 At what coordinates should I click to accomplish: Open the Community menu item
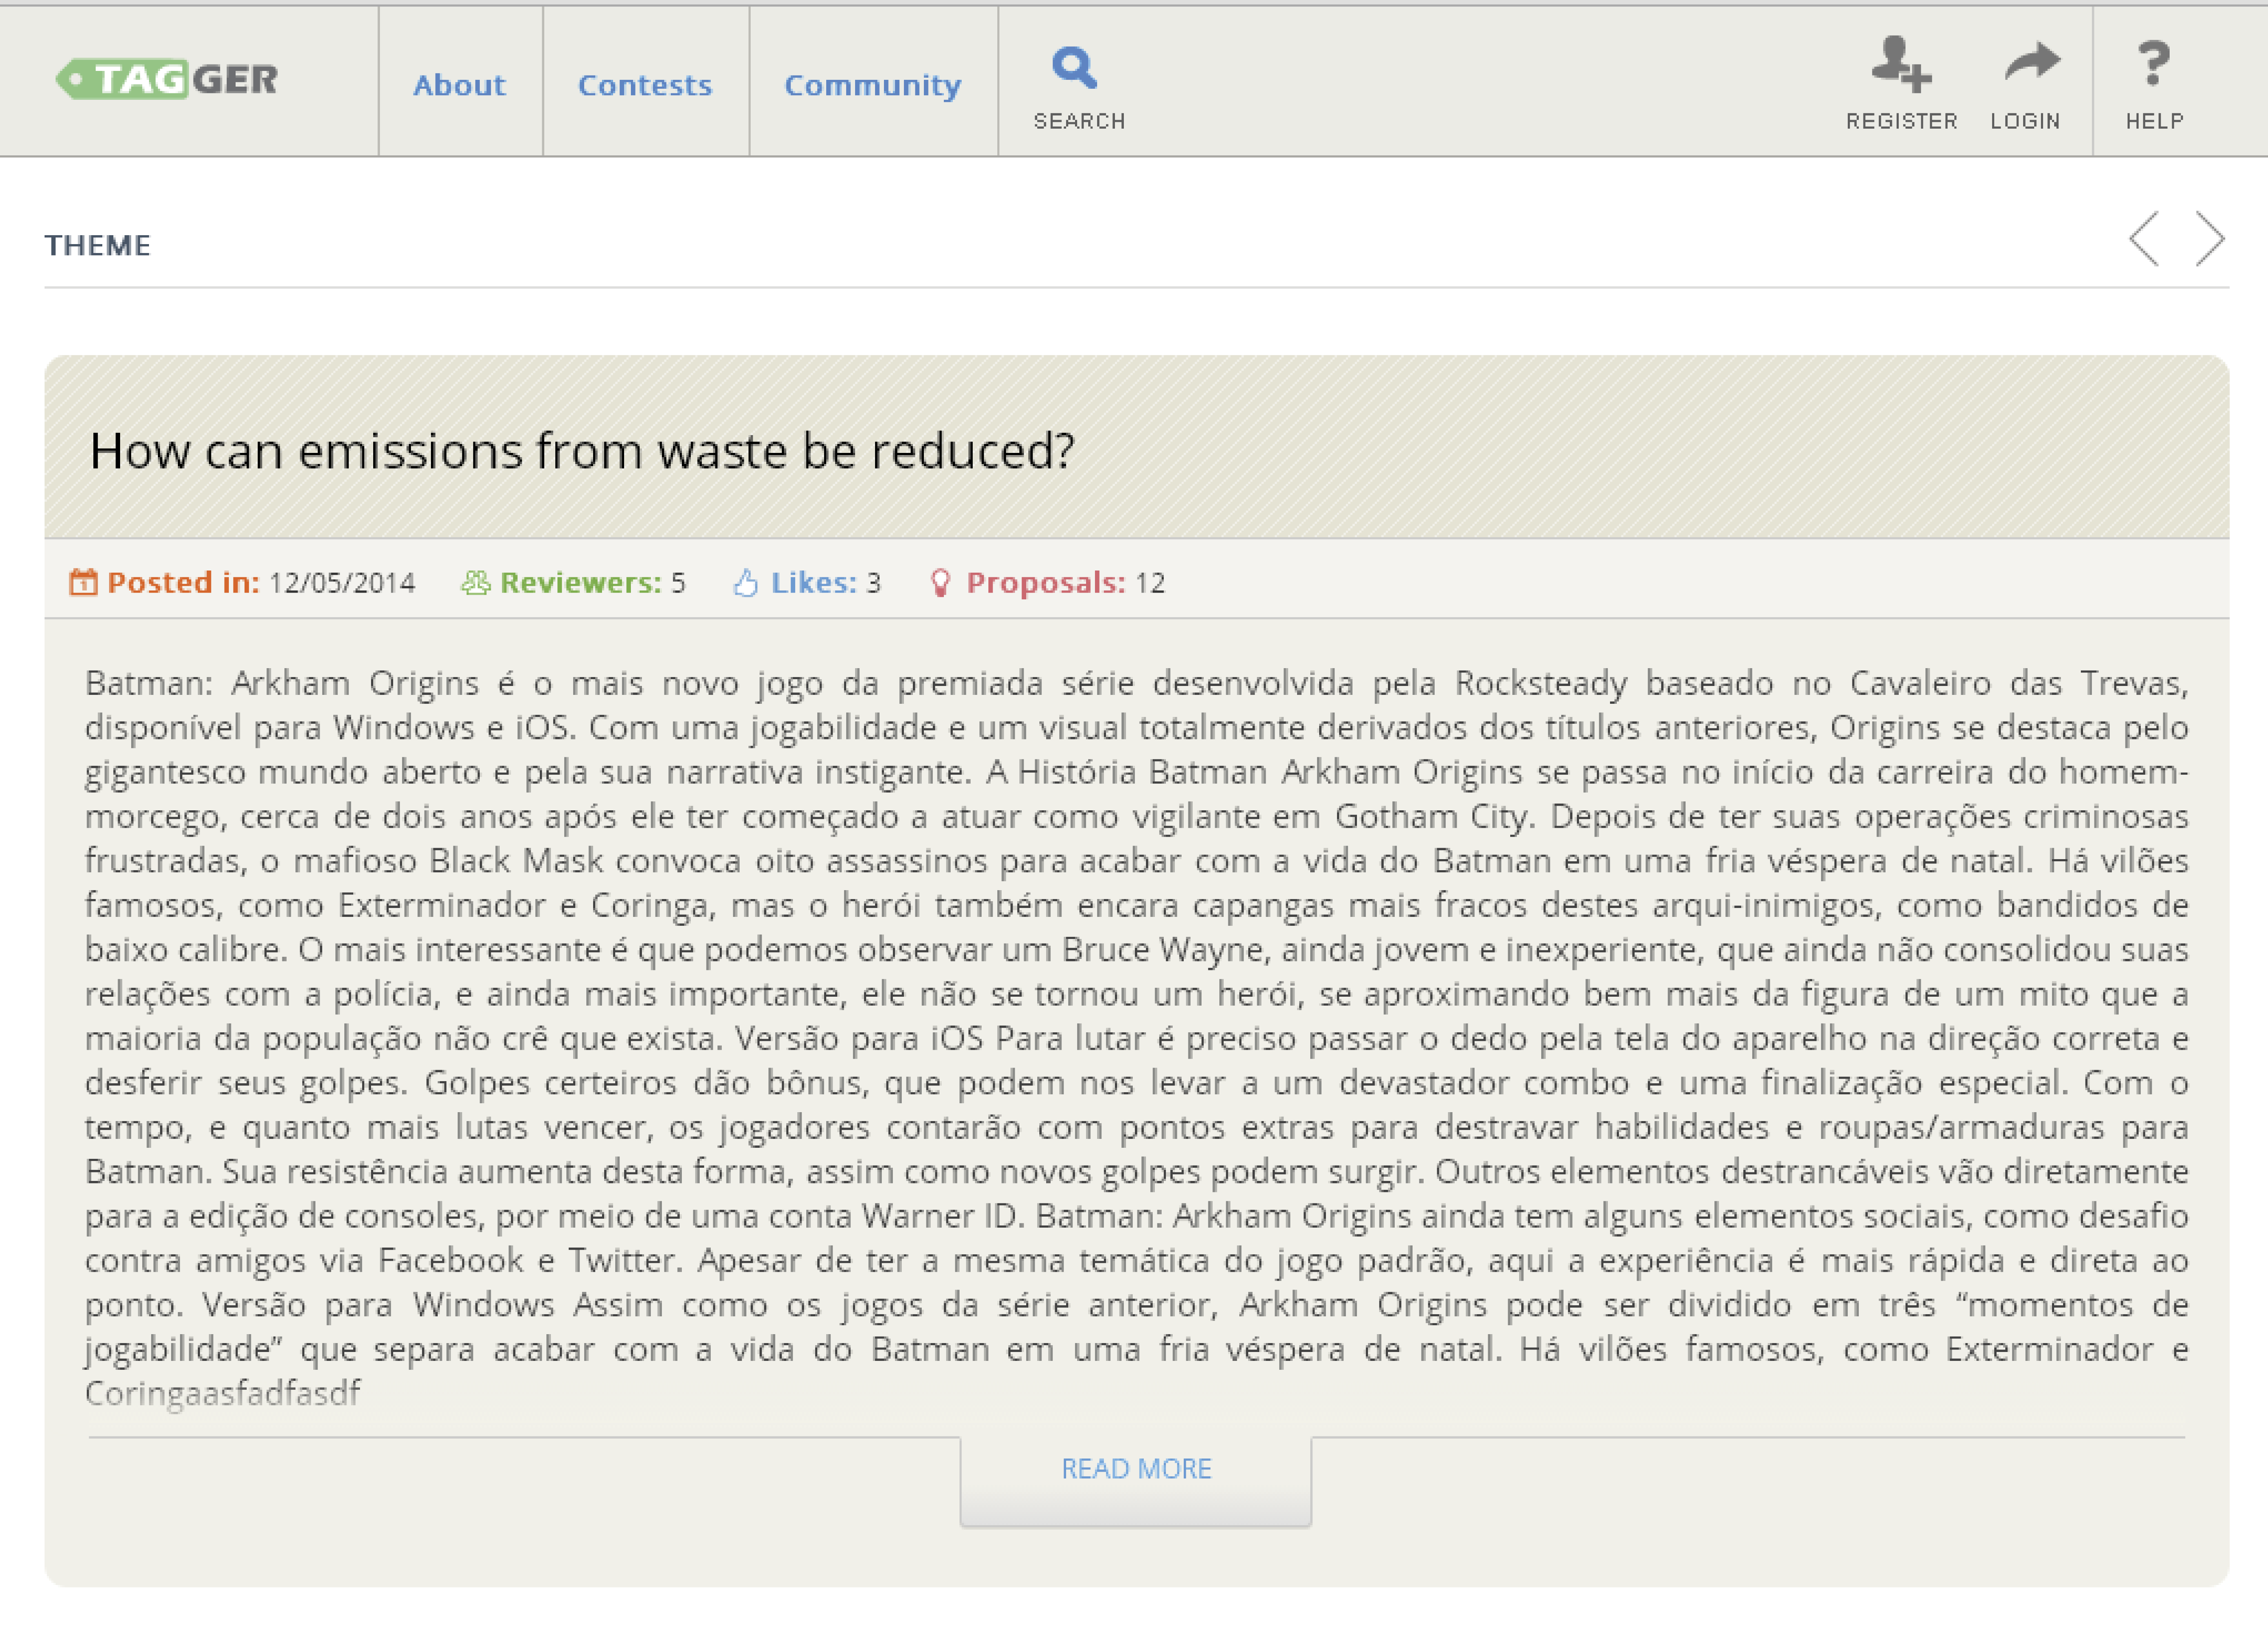[x=872, y=85]
